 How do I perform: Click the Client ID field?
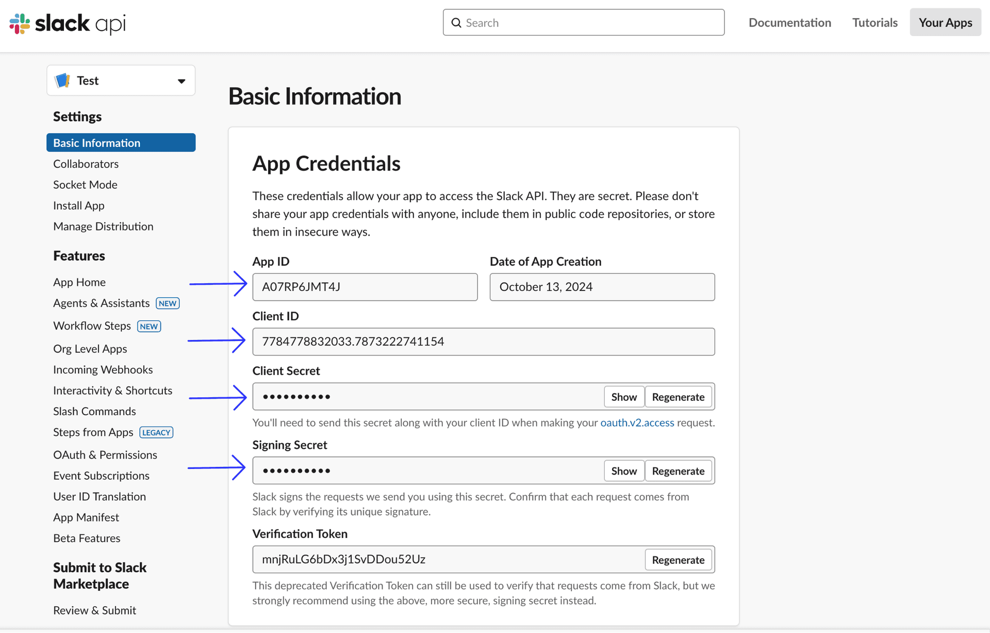[x=484, y=342]
